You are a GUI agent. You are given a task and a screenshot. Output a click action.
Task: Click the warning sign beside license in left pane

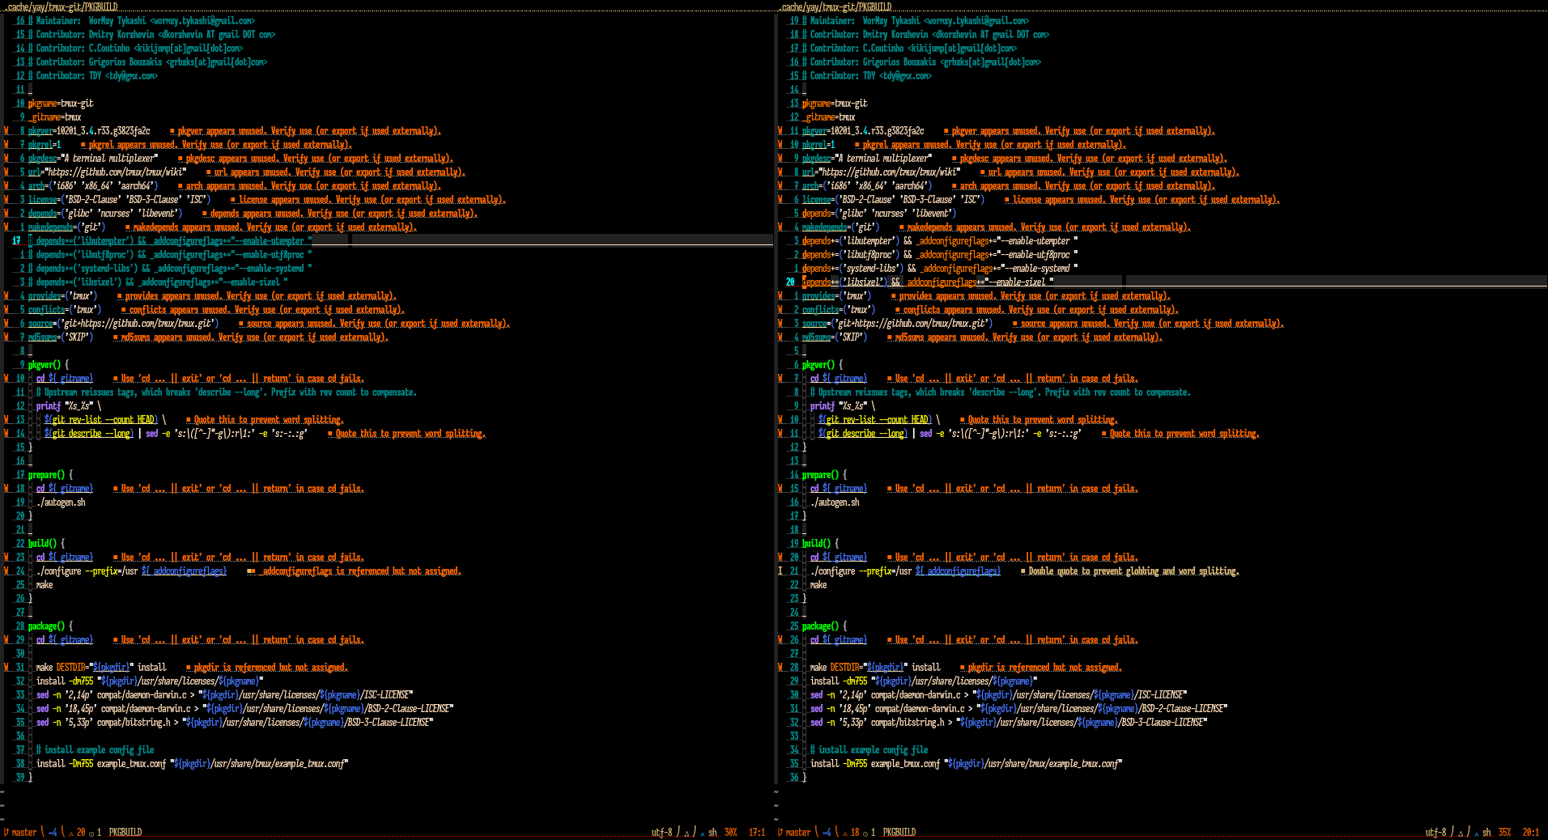[x=6, y=200]
